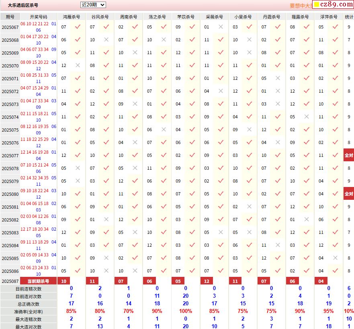This screenshot has width=354, height=329.
Task: Click the 最大连错次数 row label
Action: (29, 319)
